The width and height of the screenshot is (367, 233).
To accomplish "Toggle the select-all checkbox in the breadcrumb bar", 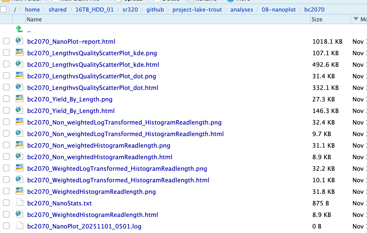I will [3, 10].
